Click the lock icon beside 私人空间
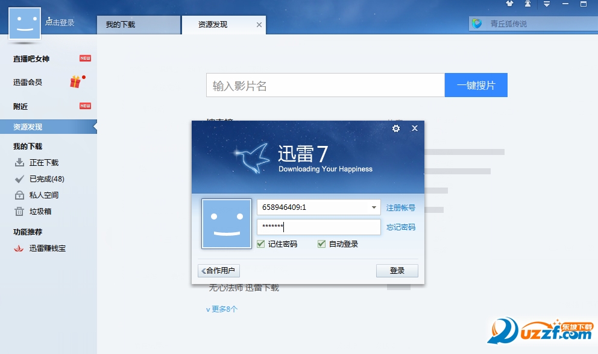Viewport: 598px width, 354px height. (x=19, y=195)
